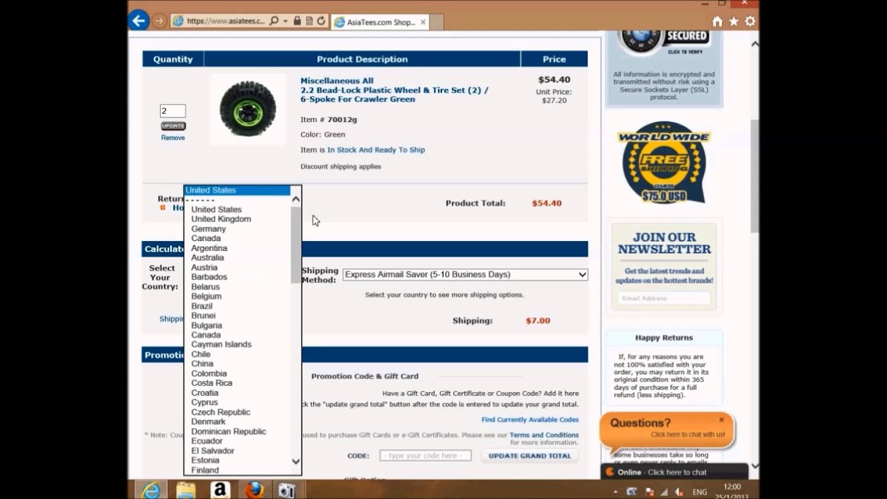This screenshot has width=887, height=499.
Task: Open the browser Home page icon
Action: click(717, 21)
